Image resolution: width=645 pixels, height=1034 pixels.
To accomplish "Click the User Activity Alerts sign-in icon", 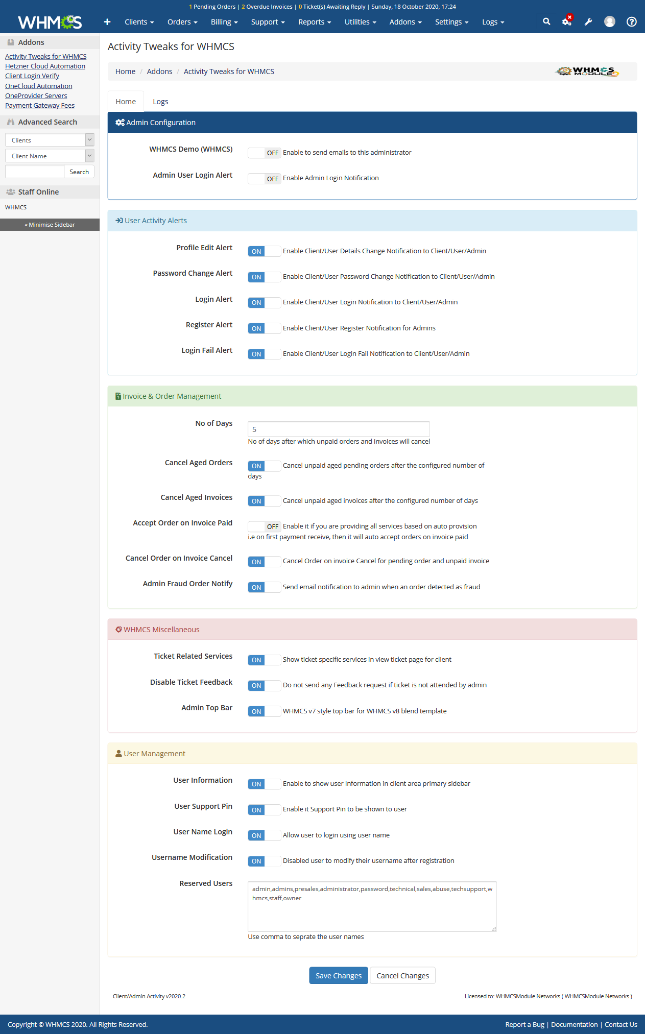I will point(119,221).
